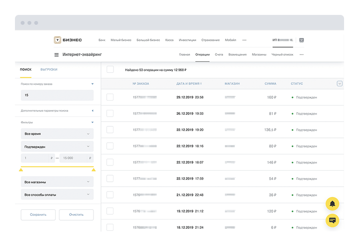359x247 pixels.
Task: Open the table column settings chevron icon
Action: coord(339,83)
